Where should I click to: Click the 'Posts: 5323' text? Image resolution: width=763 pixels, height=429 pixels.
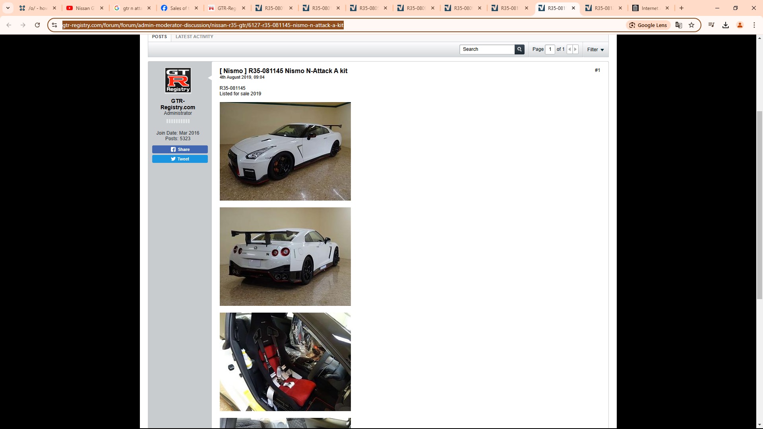point(178,139)
